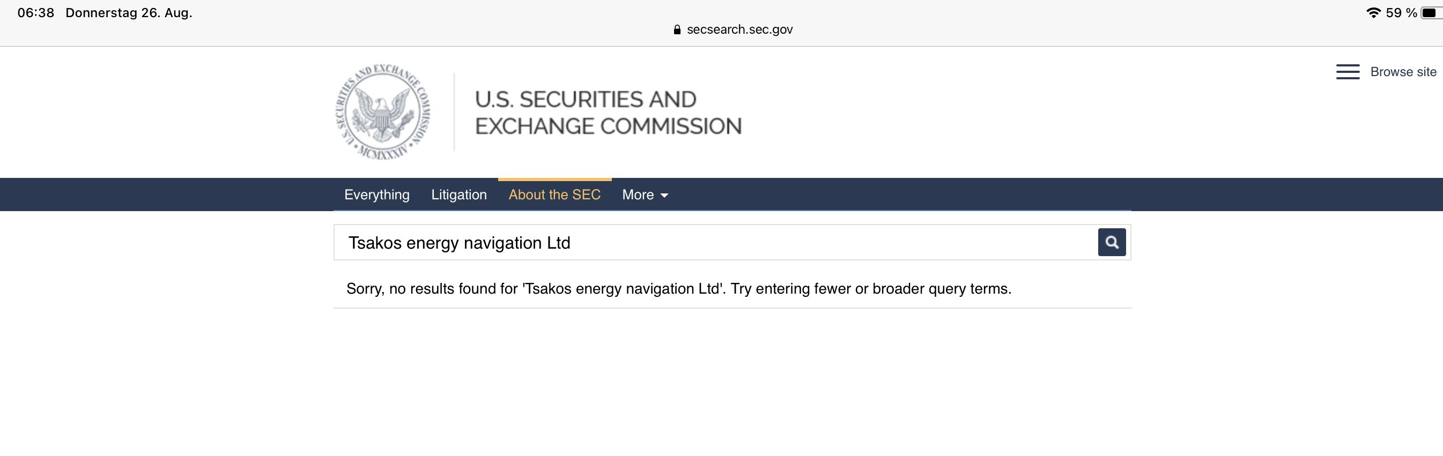The image size is (1443, 456).
Task: Tap the battery icon in status bar
Action: (1430, 13)
